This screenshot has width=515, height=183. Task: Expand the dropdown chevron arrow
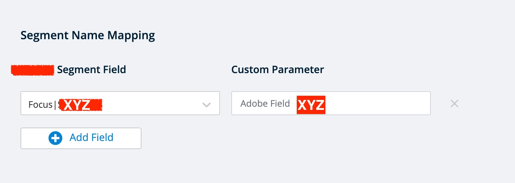click(206, 105)
